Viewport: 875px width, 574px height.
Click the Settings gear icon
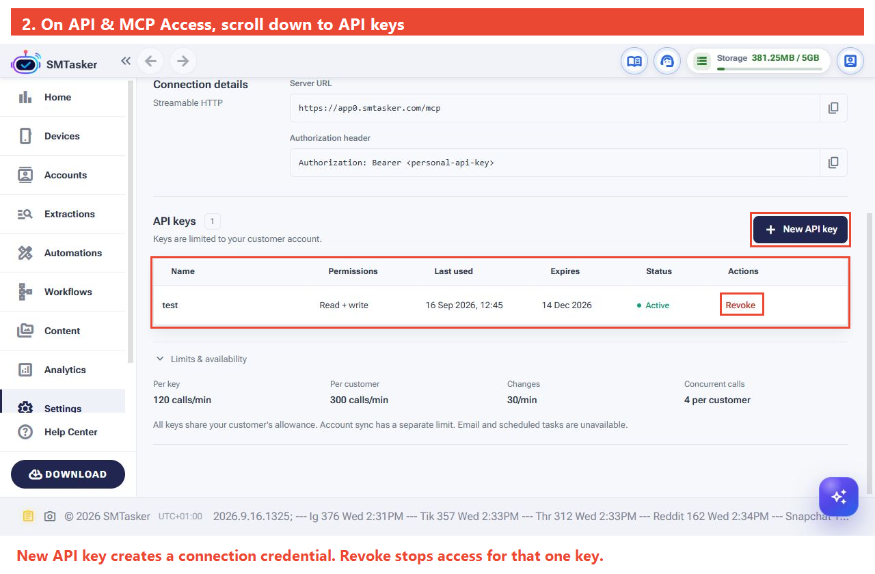[x=25, y=408]
